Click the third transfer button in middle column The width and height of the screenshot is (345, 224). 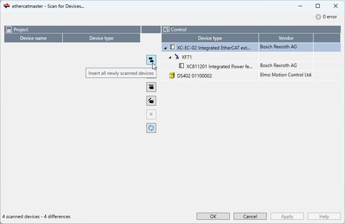151,87
